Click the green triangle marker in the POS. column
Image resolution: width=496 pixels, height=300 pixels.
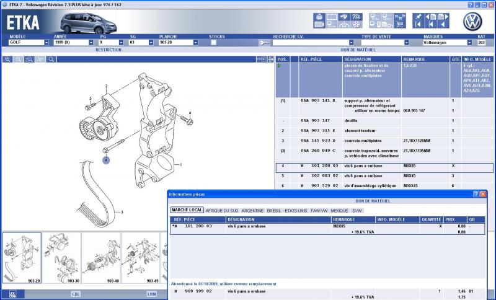click(279, 66)
